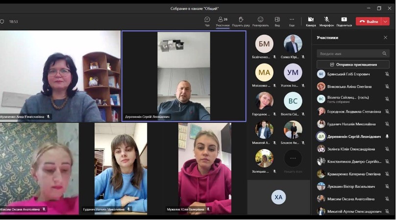Select Деревянкін Сергій Леонідович video tile
Image resolution: width=396 pixels, height=220 pixels.
point(184,76)
